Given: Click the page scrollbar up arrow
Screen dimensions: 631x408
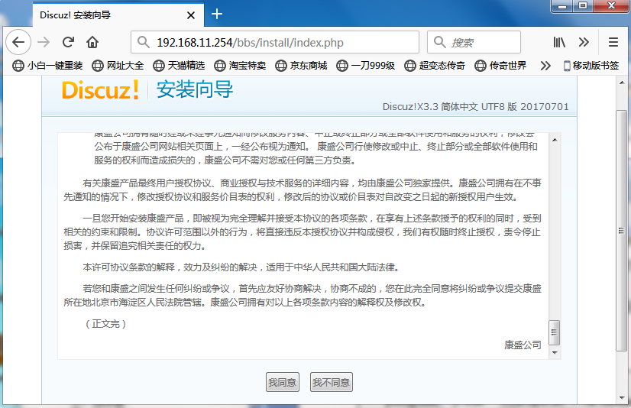Looking at the screenshot, I should point(622,83).
